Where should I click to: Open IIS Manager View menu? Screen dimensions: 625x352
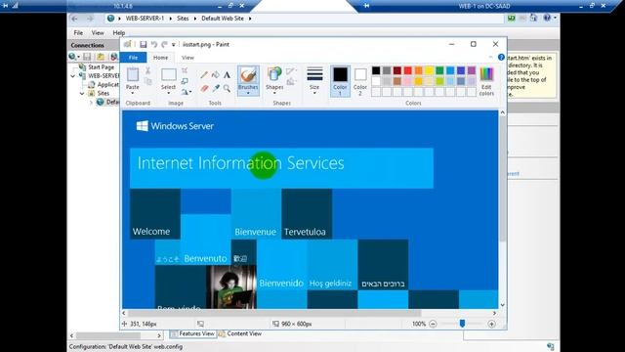(98, 32)
